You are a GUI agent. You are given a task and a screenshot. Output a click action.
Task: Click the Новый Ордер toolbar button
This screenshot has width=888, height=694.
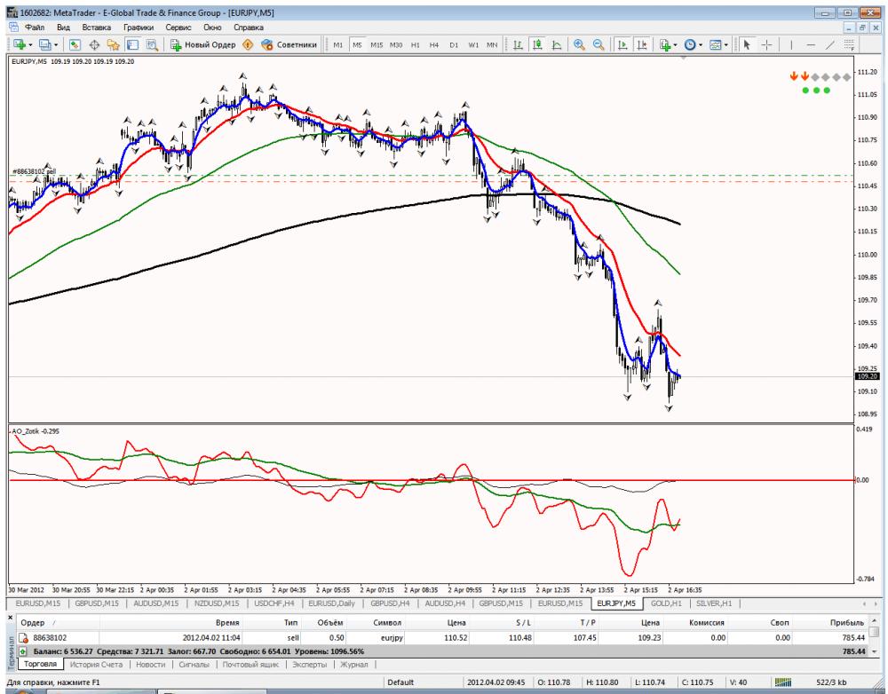click(202, 44)
